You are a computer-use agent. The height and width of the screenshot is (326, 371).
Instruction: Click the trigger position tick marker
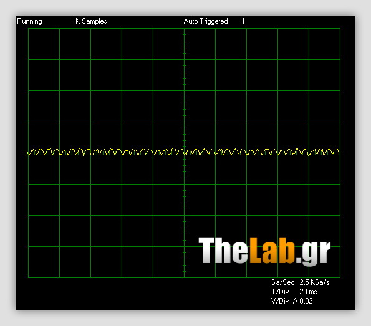pyautogui.click(x=243, y=21)
